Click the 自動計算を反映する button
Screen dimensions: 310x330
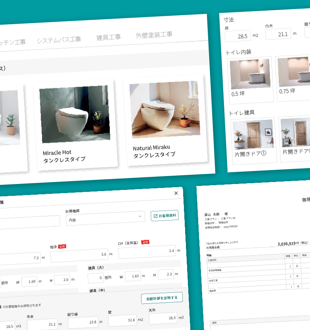click(x=162, y=298)
